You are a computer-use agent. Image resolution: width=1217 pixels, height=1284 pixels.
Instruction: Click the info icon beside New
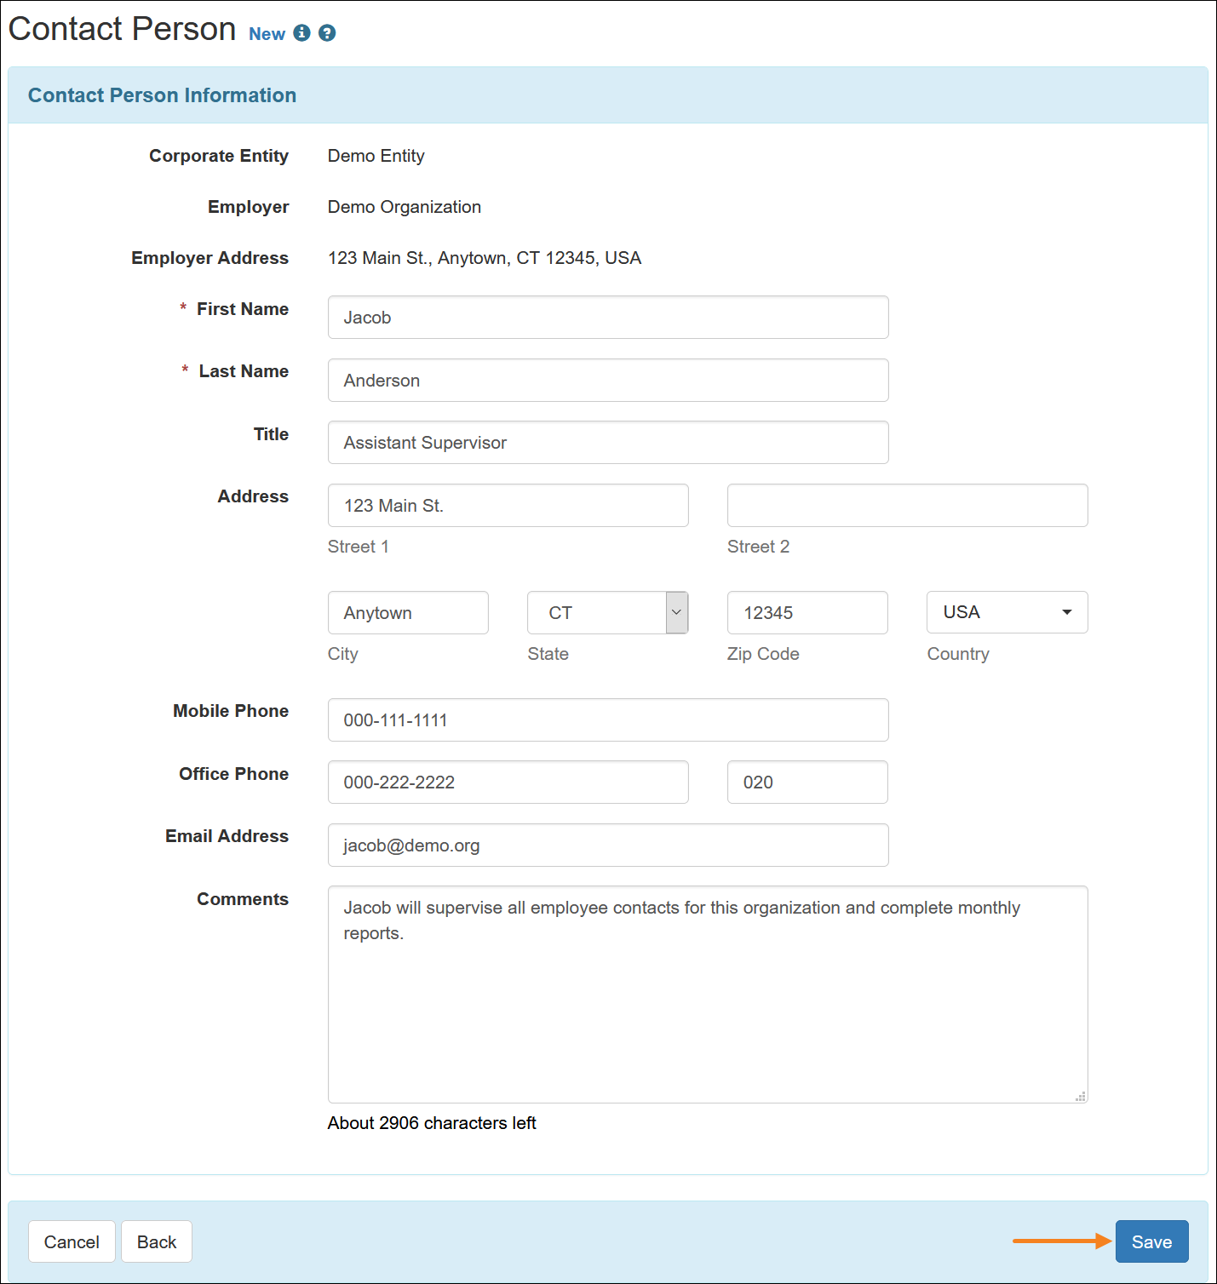[x=301, y=33]
